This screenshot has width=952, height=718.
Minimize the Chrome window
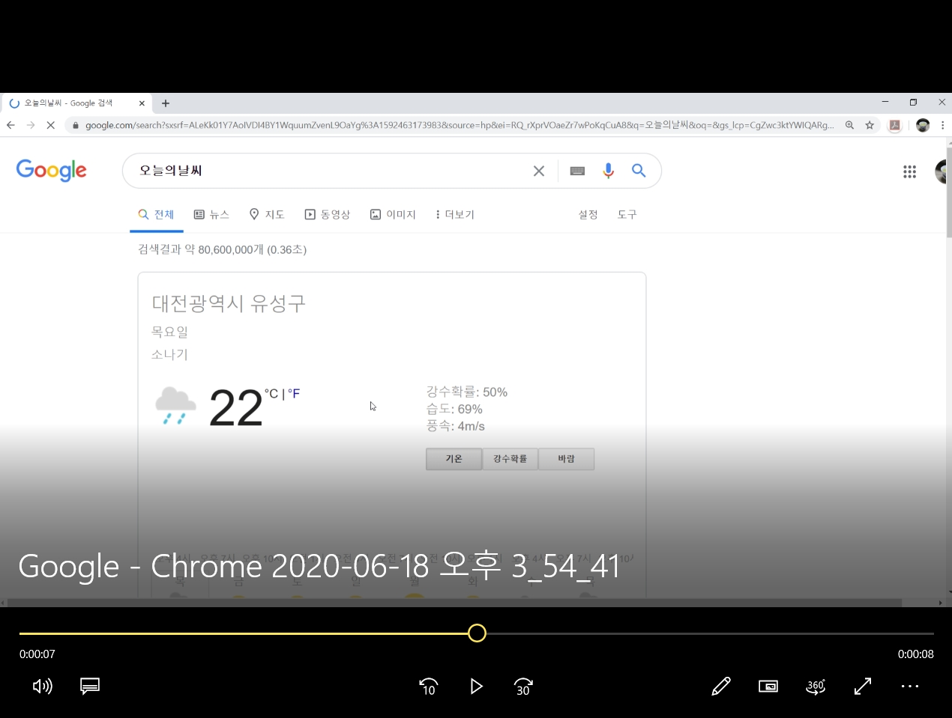[x=885, y=102]
